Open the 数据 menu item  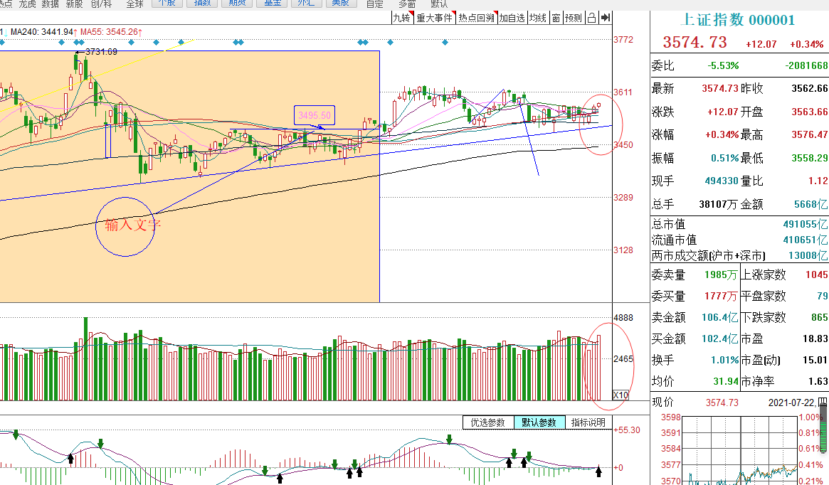pos(51,4)
